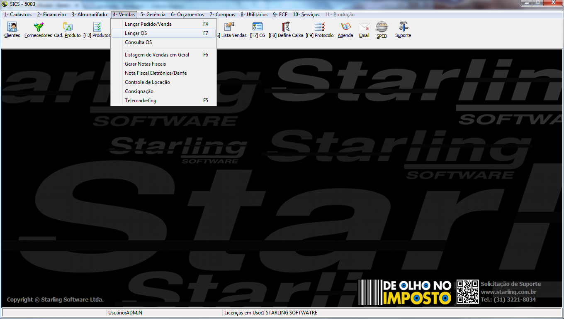The width and height of the screenshot is (564, 319).
Task: Open the Agenda toolbar icon
Action: click(345, 30)
